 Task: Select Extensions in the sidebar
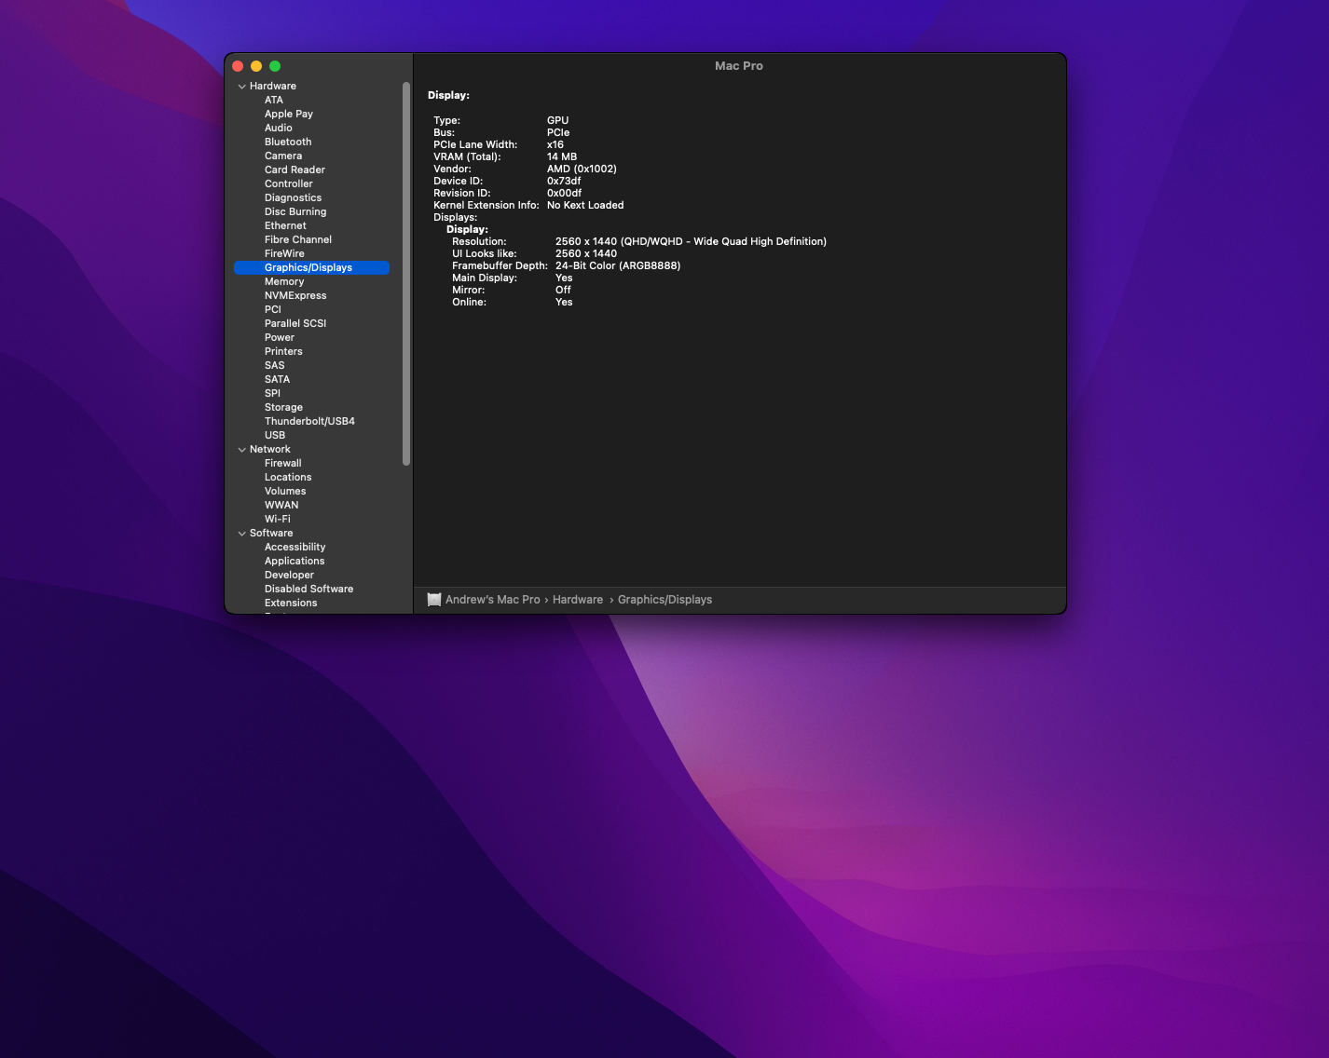click(x=291, y=604)
